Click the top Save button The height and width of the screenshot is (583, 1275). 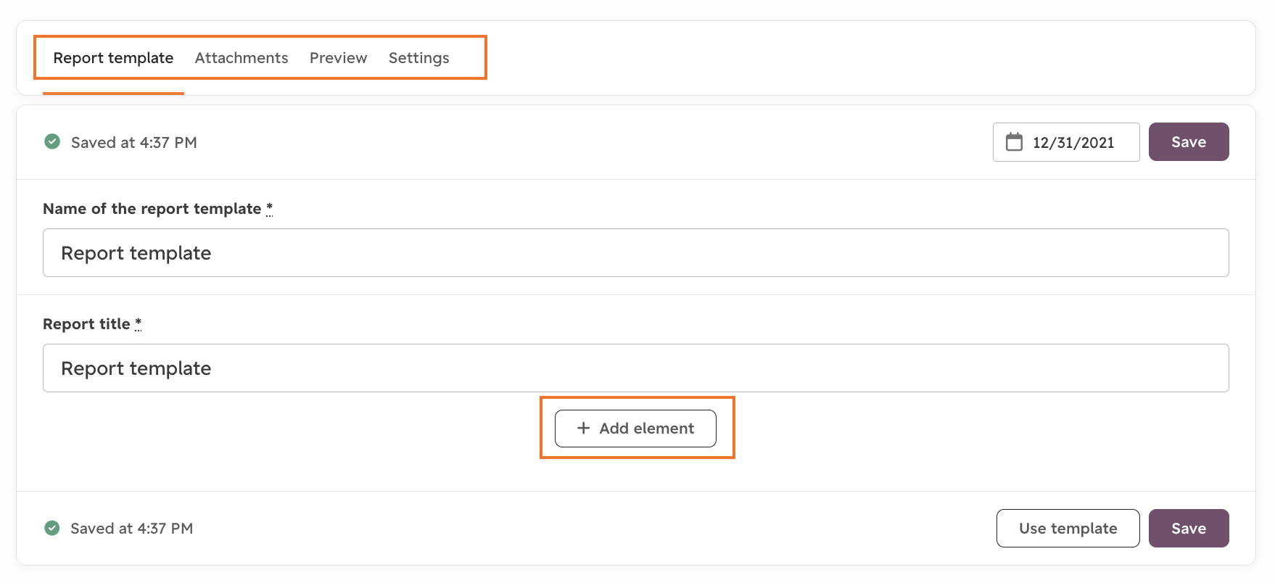point(1189,142)
